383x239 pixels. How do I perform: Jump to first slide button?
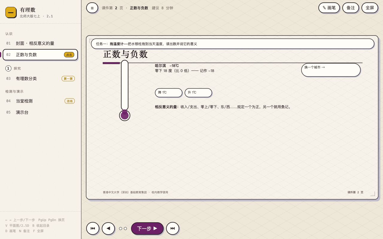(x=93, y=229)
